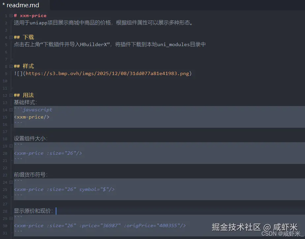The width and height of the screenshot is (305, 239).
Task: Collapse the code block starting at line 24
Action: [10, 182]
